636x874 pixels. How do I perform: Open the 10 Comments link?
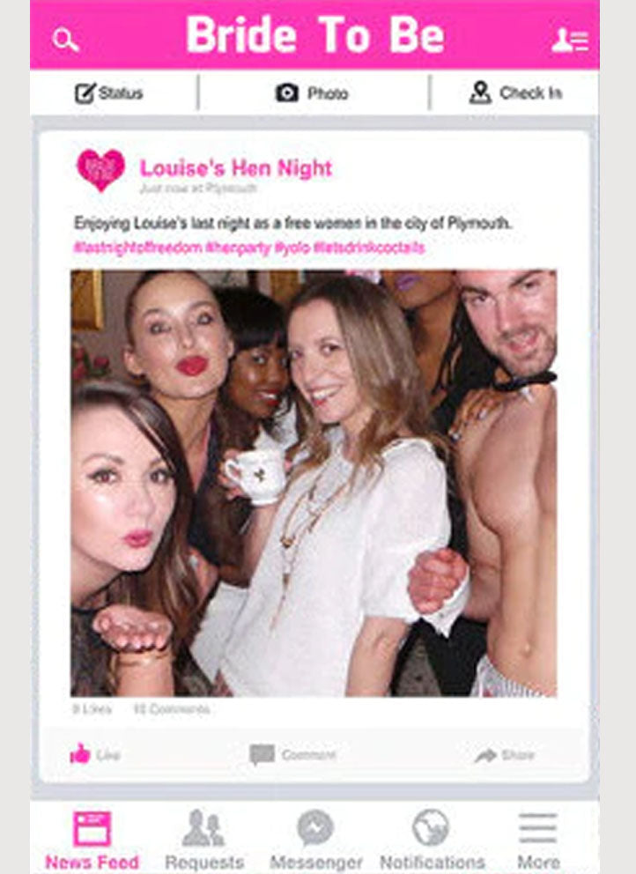point(172,709)
